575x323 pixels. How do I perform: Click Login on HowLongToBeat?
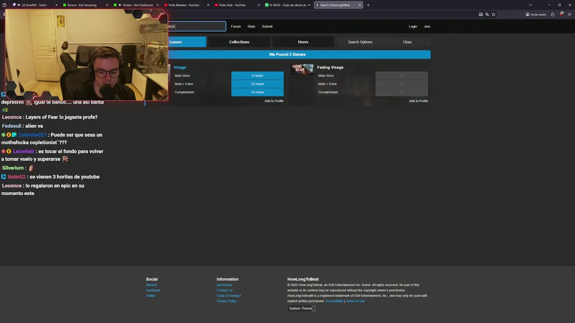coord(413,26)
